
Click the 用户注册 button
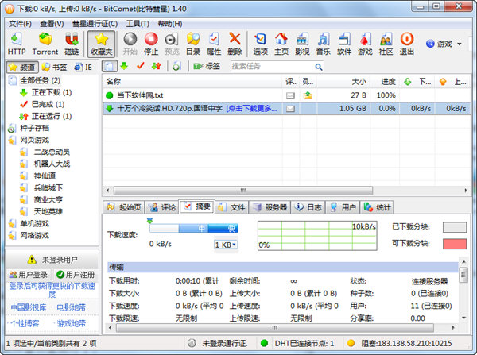76,275
